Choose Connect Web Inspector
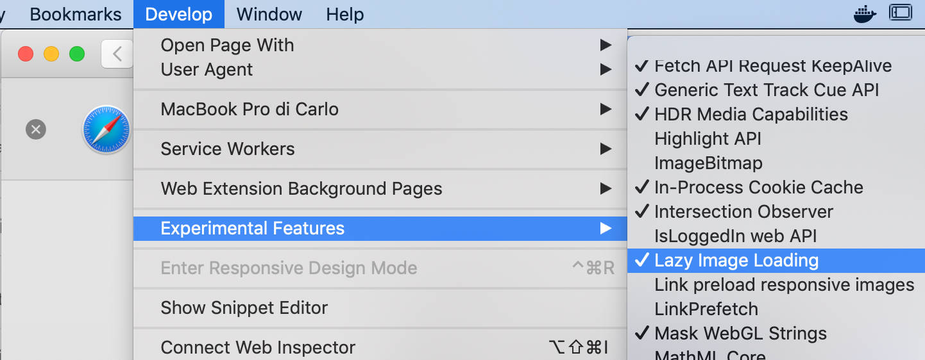 (258, 348)
